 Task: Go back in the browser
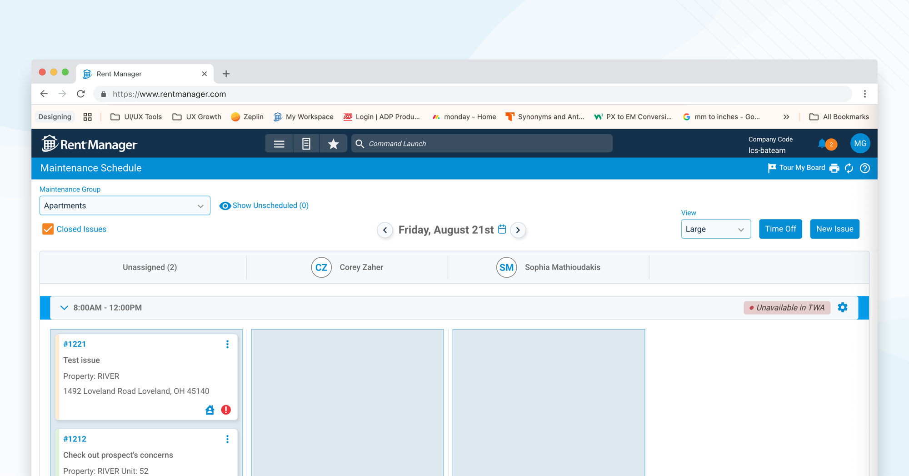click(44, 94)
